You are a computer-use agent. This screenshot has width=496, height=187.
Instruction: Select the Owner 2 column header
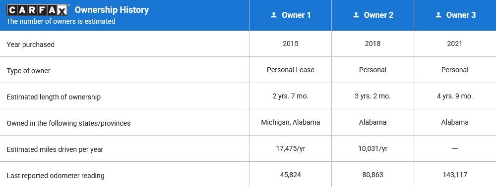372,15
